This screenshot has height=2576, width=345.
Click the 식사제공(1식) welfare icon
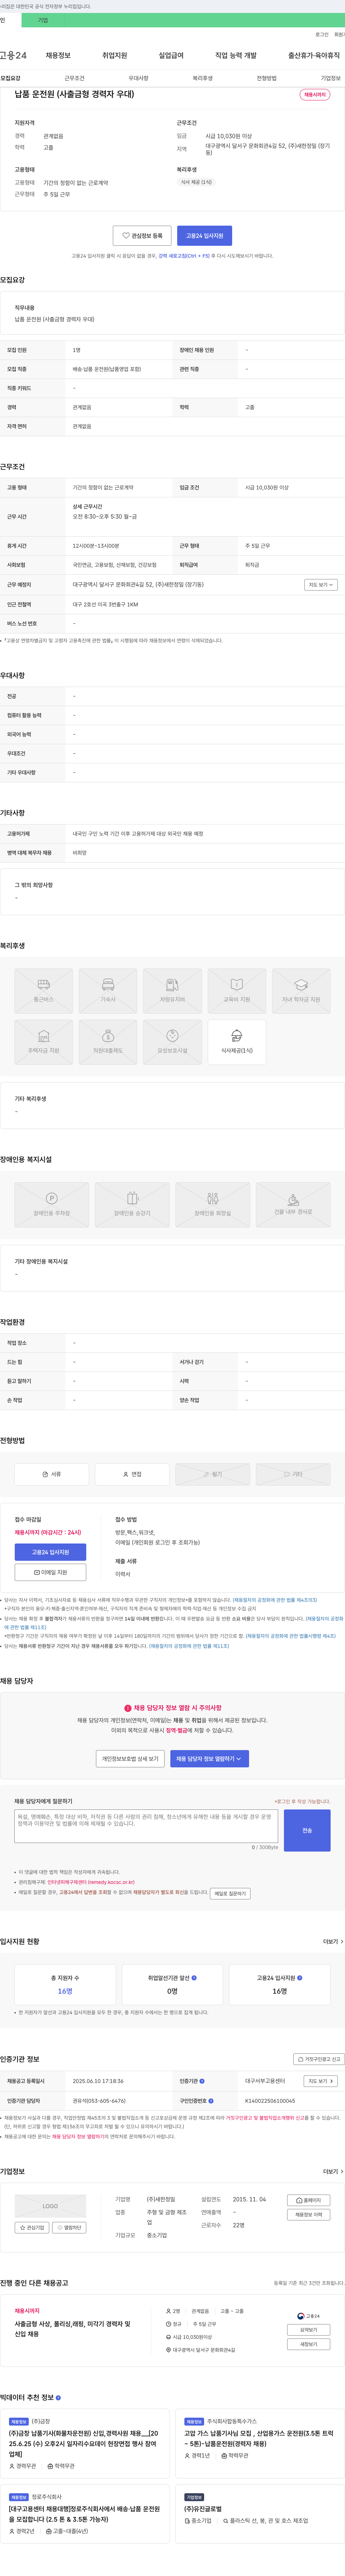pos(237,1042)
